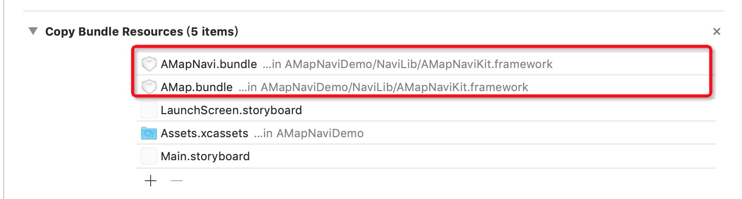Select the LaunchScreen.storyboard entry
742x199 pixels.
click(231, 110)
